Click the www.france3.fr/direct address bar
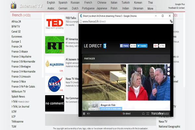 [94, 21]
